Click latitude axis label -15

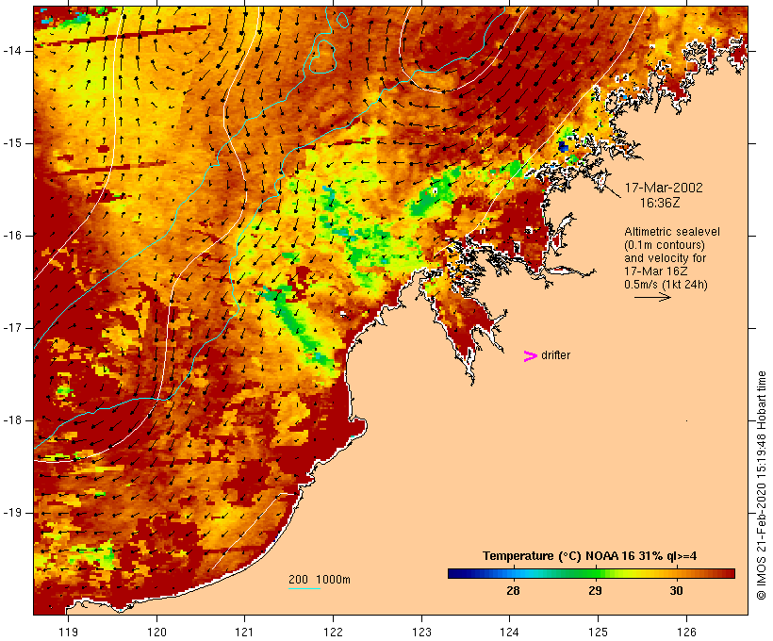pyautogui.click(x=12, y=143)
